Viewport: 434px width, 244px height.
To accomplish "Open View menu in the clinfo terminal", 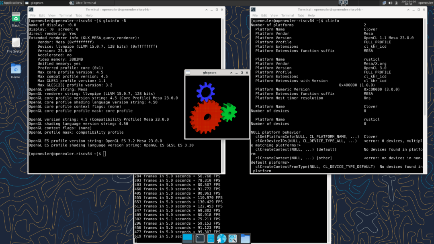I will point(274,16).
